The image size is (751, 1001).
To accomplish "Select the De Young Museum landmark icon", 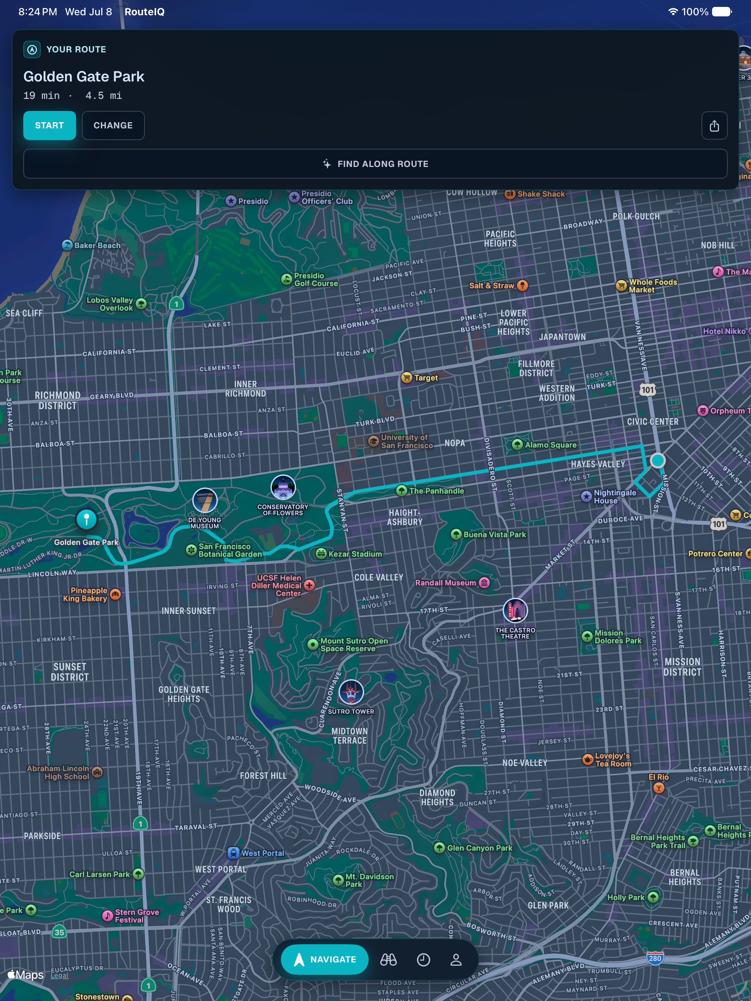I will (204, 500).
